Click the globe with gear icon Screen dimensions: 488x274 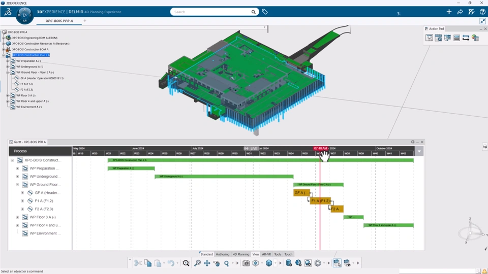298,263
